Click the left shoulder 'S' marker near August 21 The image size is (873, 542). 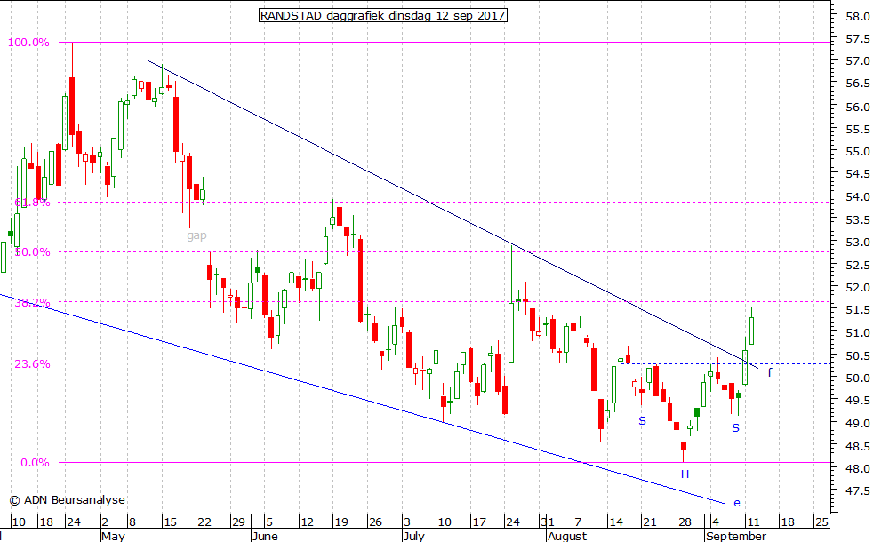coord(642,420)
